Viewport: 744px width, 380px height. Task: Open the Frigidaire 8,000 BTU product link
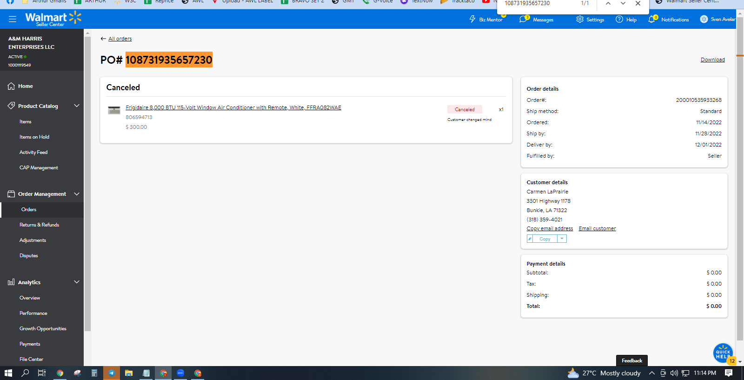(x=233, y=107)
